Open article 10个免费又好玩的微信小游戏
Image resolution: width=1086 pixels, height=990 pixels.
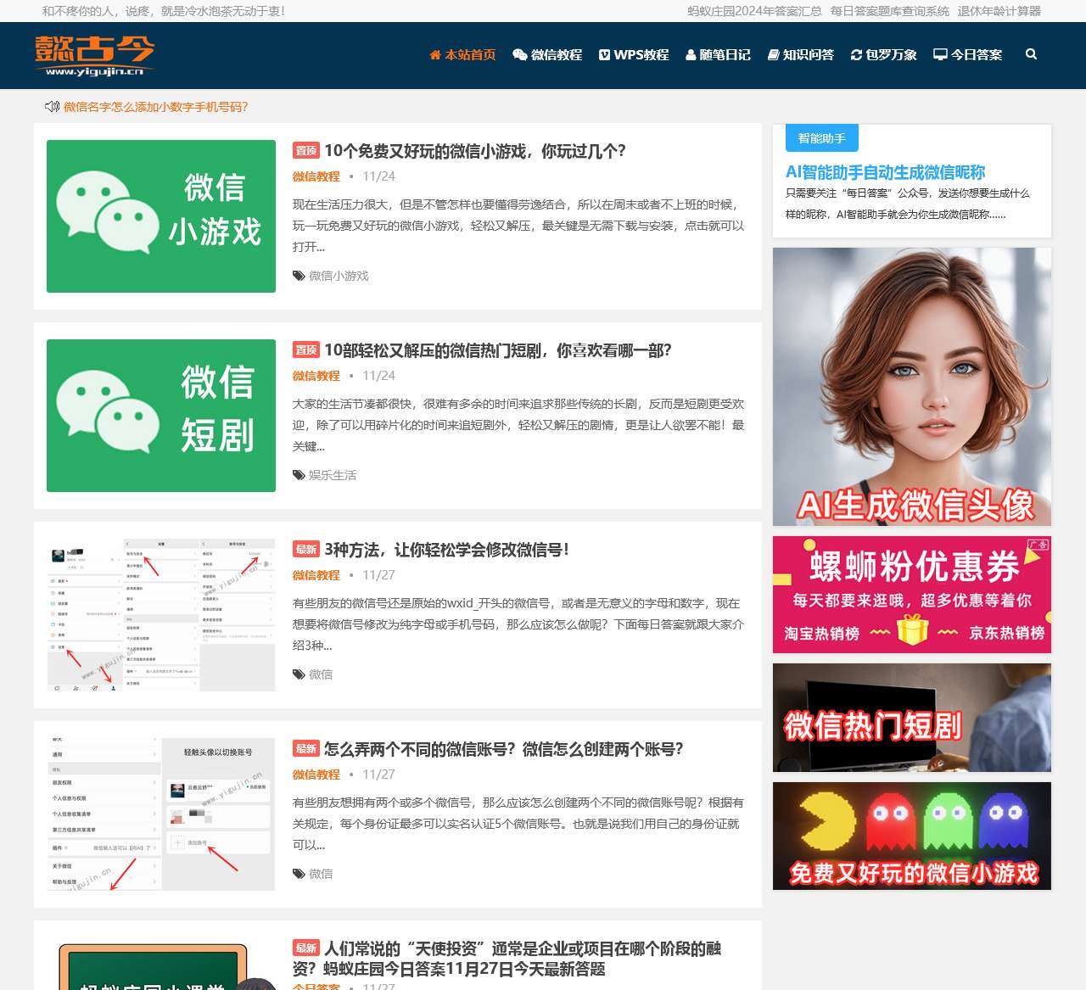click(x=475, y=151)
